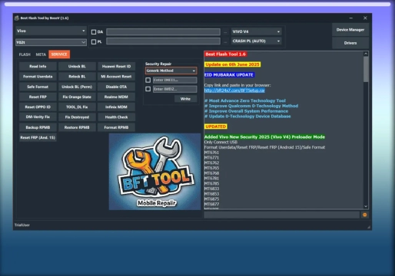This screenshot has height=276, width=395.
Task: Click Huawei Reset ID button
Action: [116, 67]
